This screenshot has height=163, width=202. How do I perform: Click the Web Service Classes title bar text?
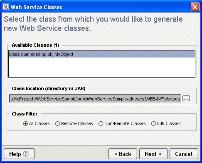pos(37,7)
